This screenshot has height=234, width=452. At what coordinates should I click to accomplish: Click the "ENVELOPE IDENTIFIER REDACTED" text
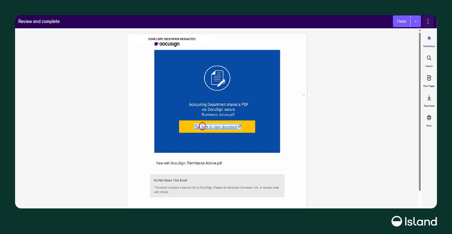(x=172, y=39)
